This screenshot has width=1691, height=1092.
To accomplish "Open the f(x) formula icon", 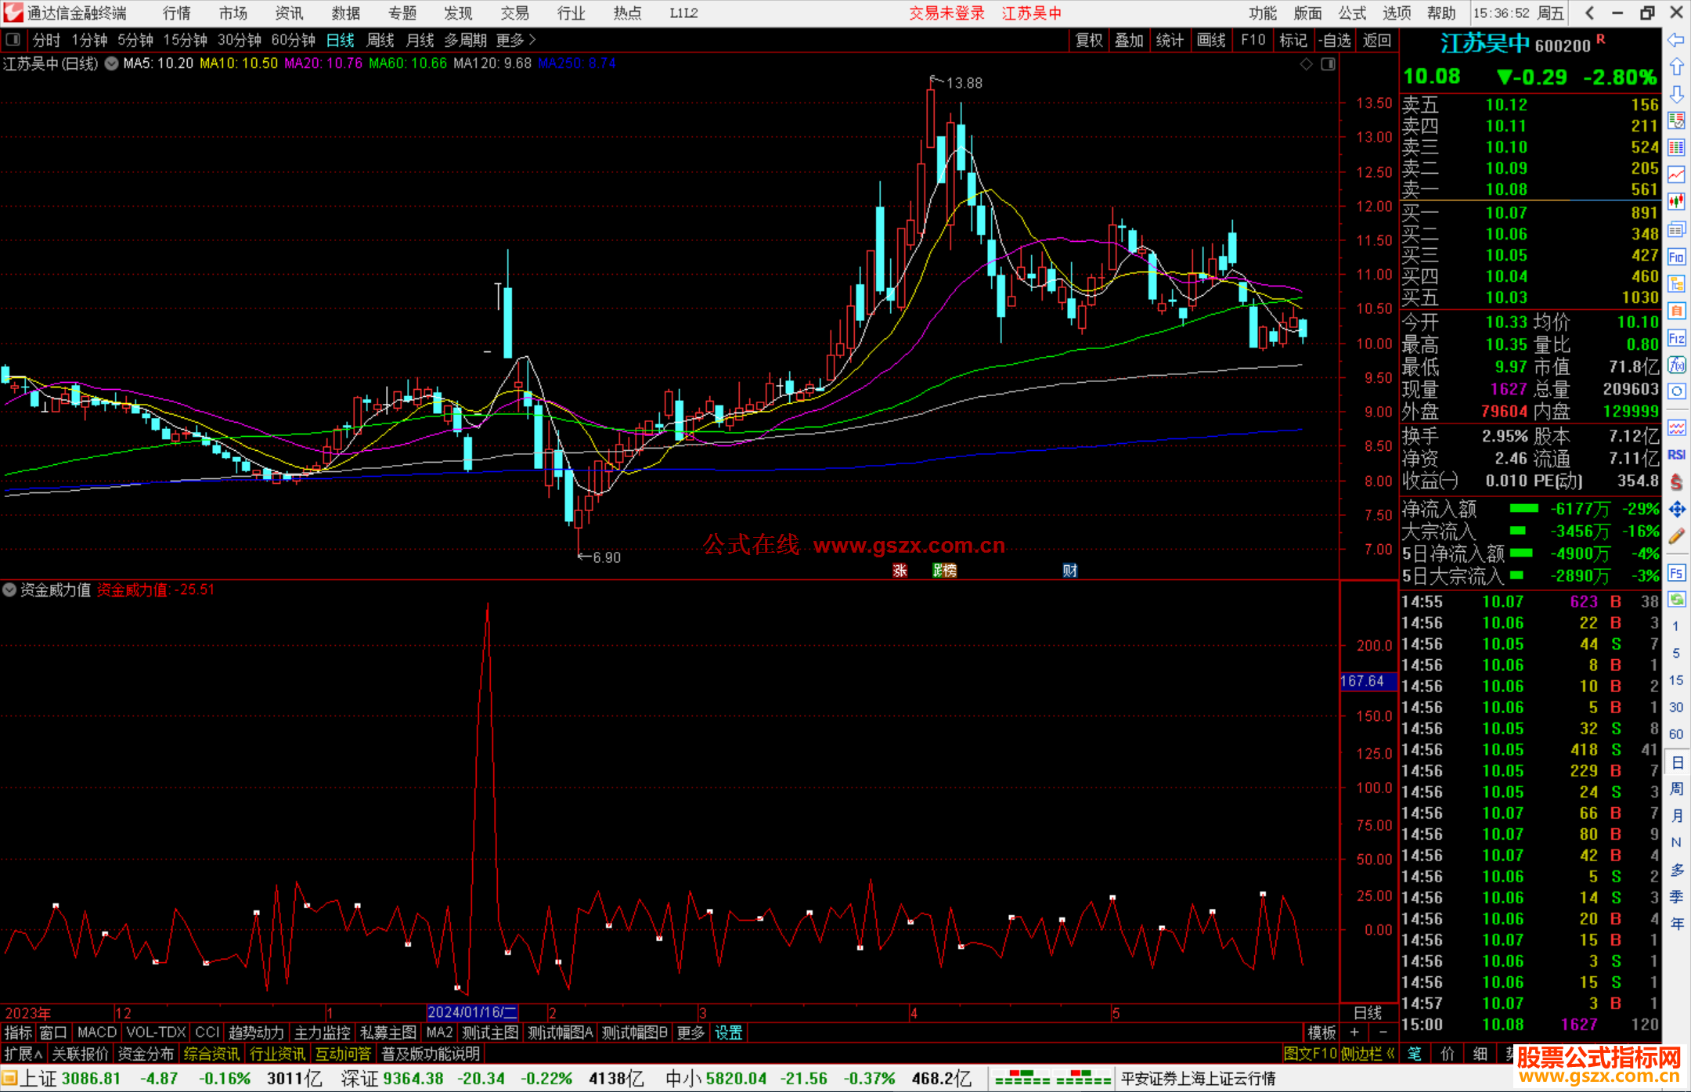I will click(x=1675, y=365).
